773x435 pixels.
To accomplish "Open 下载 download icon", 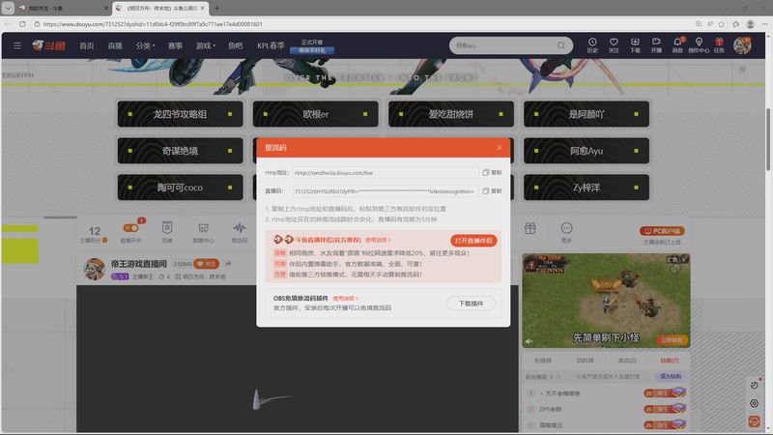I will pyautogui.click(x=635, y=44).
